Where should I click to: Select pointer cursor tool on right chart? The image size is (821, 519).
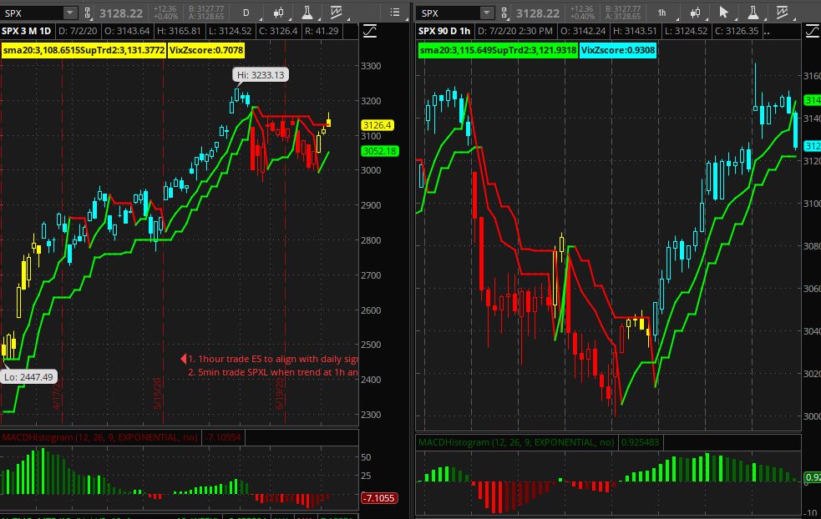pyautogui.click(x=724, y=13)
